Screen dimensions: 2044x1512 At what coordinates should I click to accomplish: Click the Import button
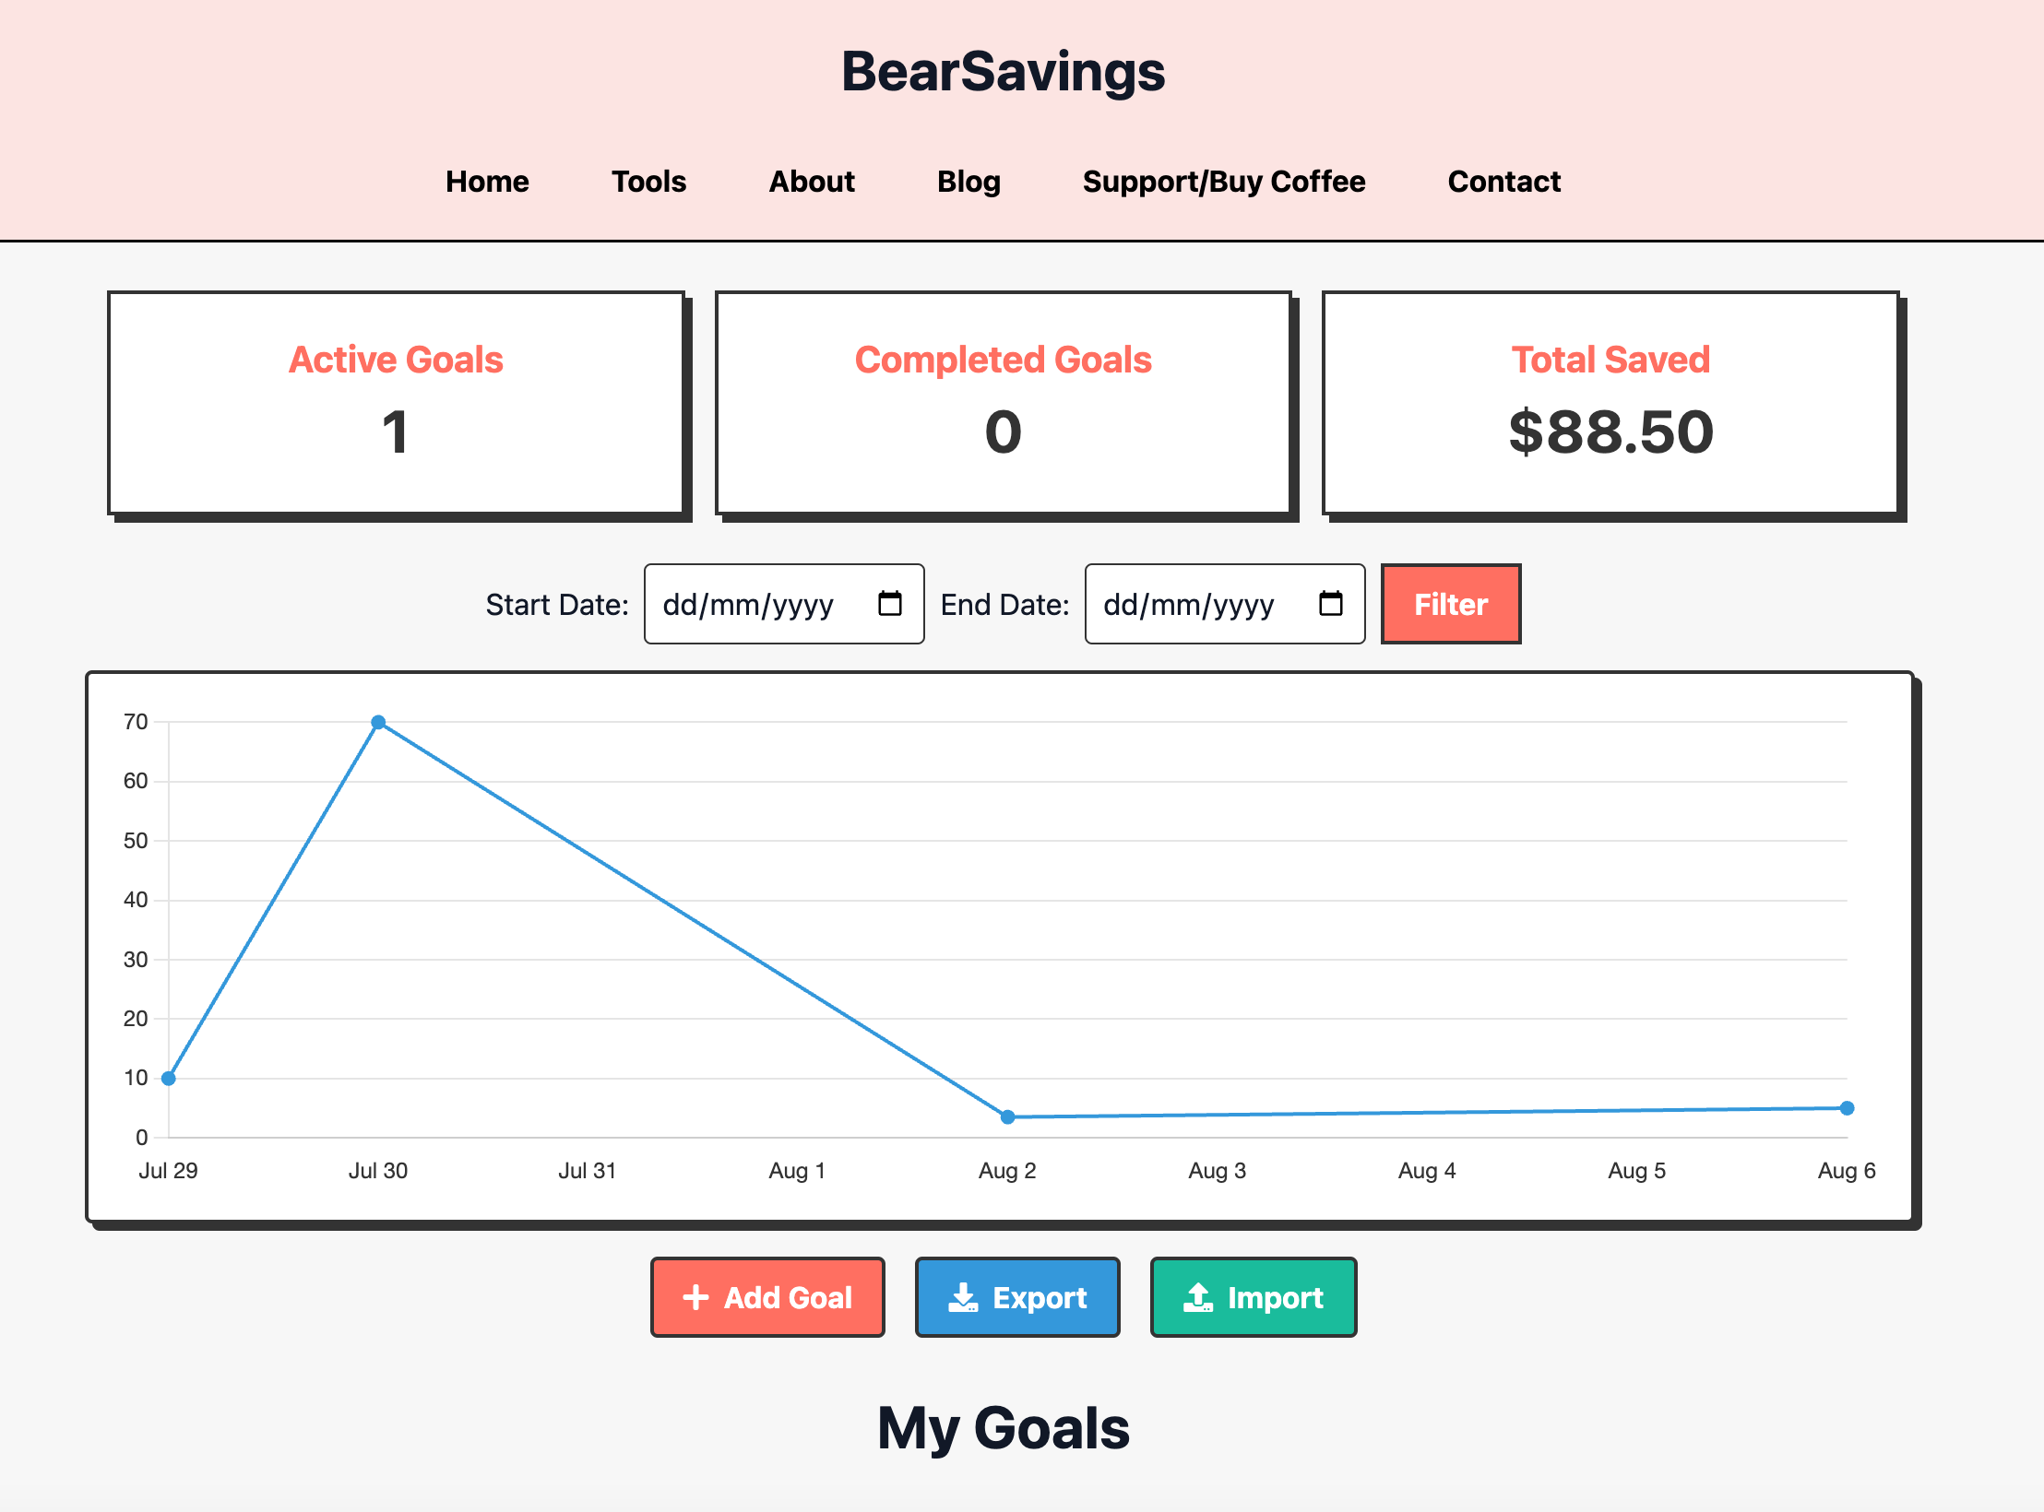tap(1253, 1297)
